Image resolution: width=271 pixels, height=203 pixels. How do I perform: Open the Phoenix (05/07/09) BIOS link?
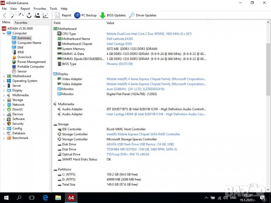tap(119, 64)
